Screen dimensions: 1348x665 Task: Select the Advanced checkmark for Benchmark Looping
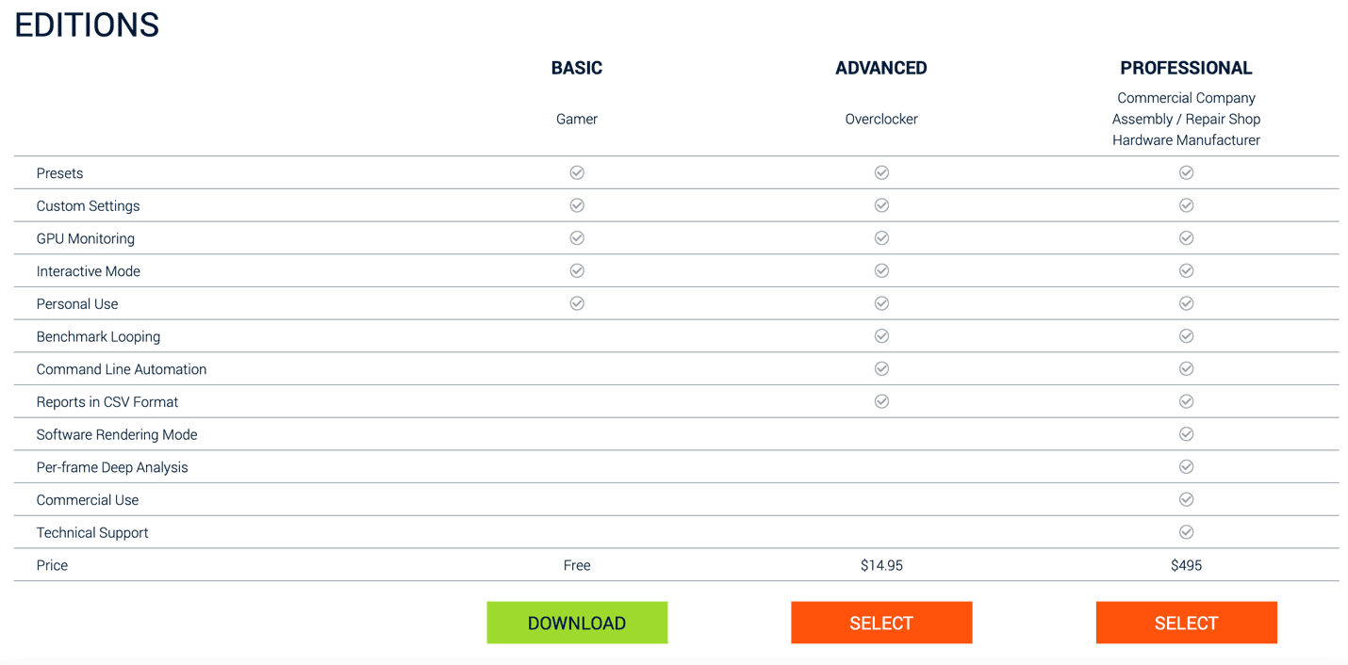[x=881, y=336]
